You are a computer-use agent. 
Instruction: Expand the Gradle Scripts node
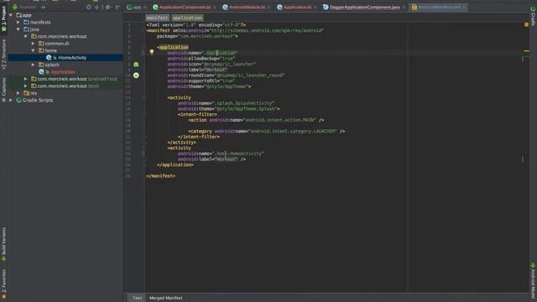11,100
